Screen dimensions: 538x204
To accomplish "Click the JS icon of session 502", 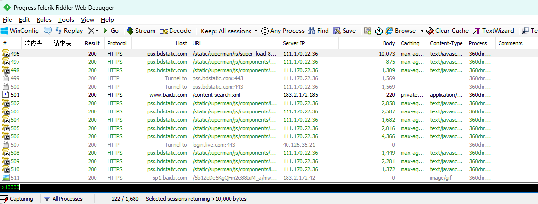I will coord(6,103).
